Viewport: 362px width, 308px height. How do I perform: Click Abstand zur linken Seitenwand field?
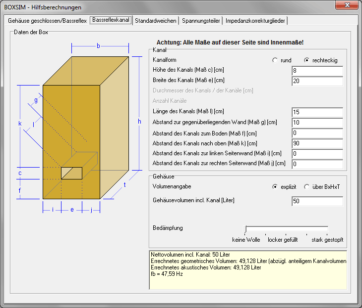coord(317,154)
